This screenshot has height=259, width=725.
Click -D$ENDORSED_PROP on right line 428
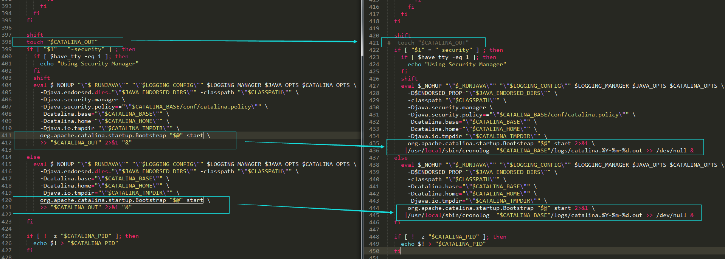tap(435, 93)
